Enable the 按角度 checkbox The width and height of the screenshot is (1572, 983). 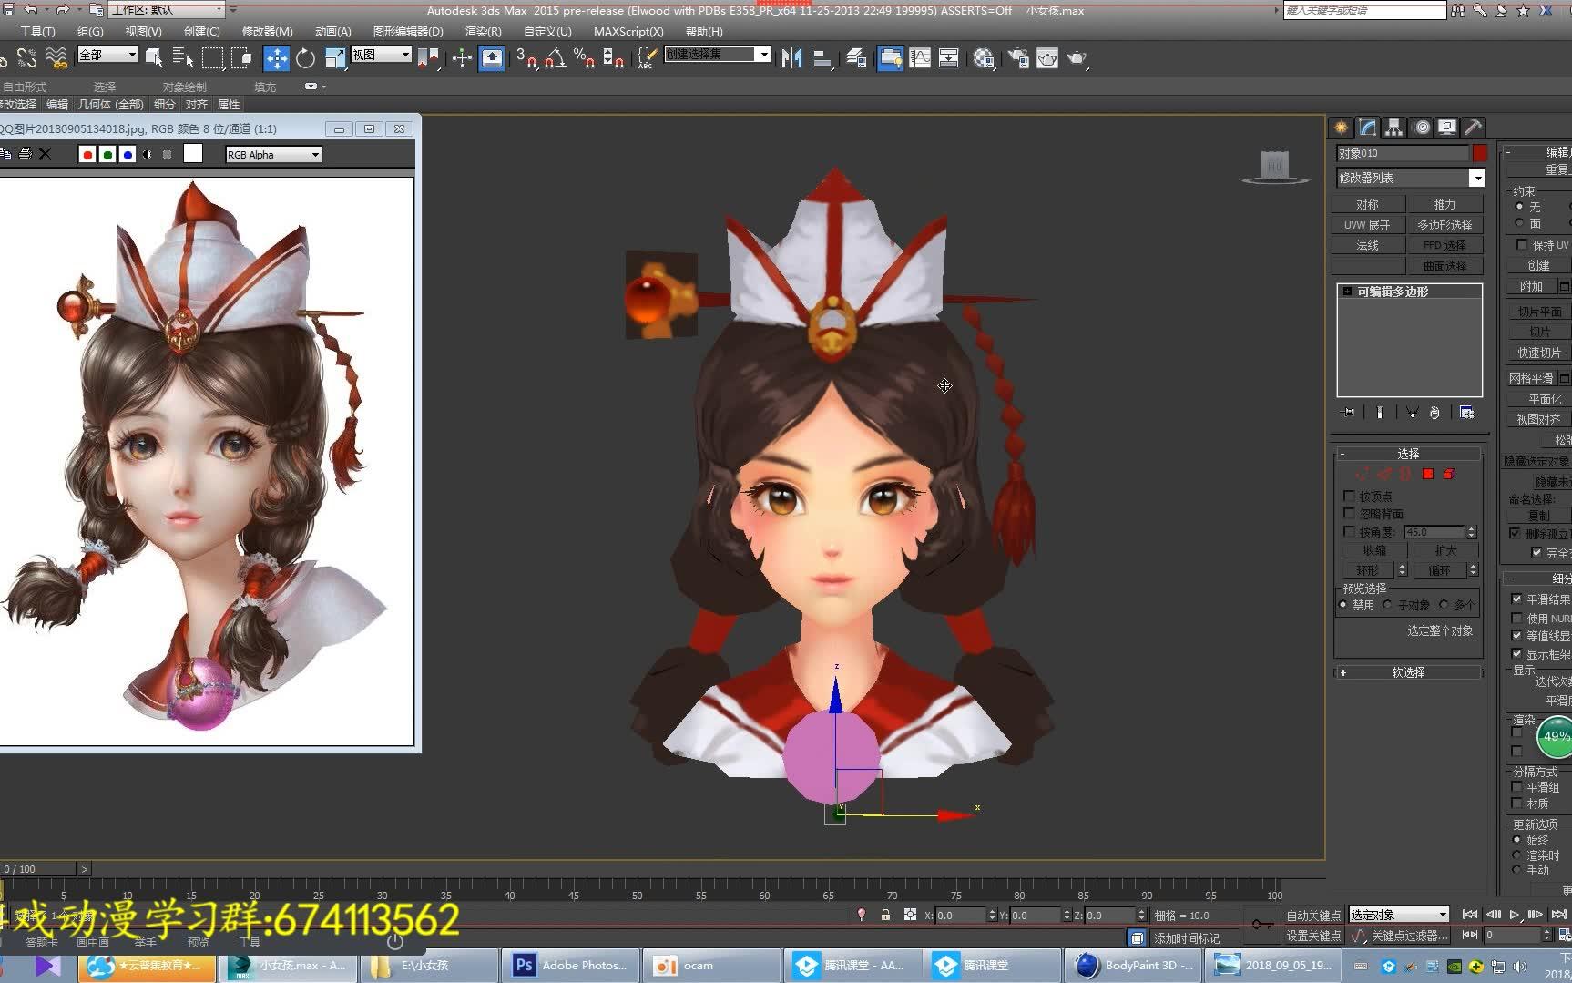pos(1350,532)
